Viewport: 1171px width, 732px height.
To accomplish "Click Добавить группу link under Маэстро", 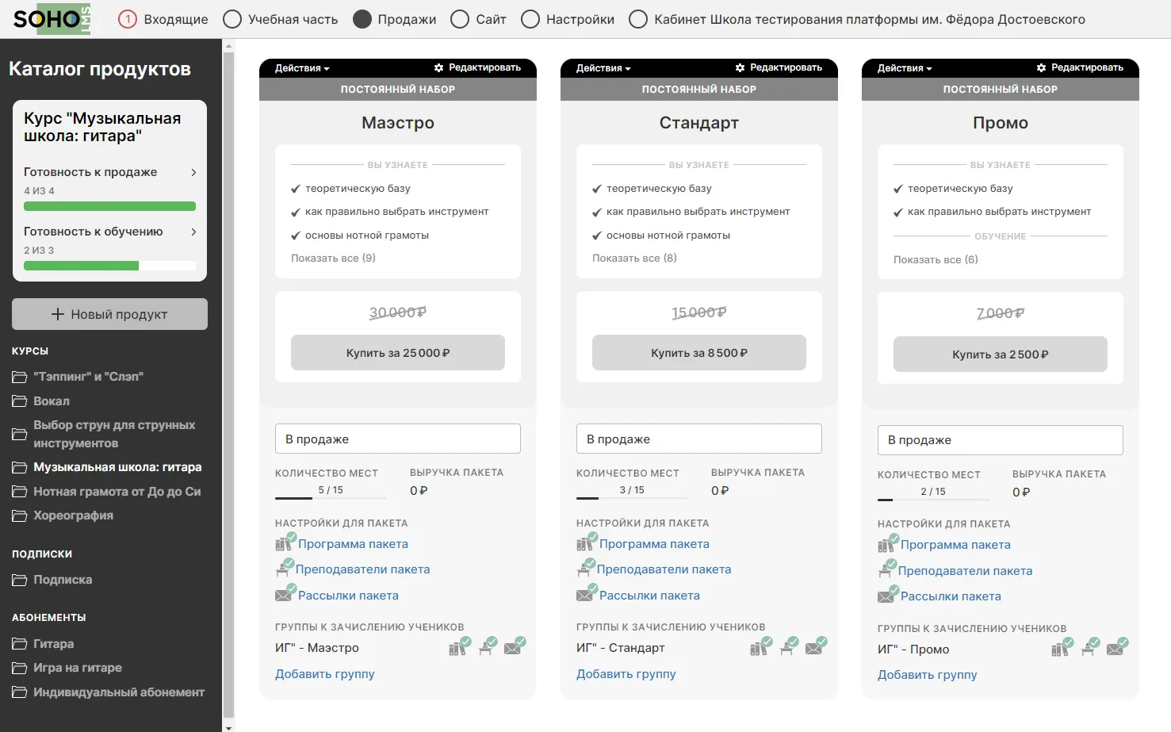I will click(x=325, y=674).
